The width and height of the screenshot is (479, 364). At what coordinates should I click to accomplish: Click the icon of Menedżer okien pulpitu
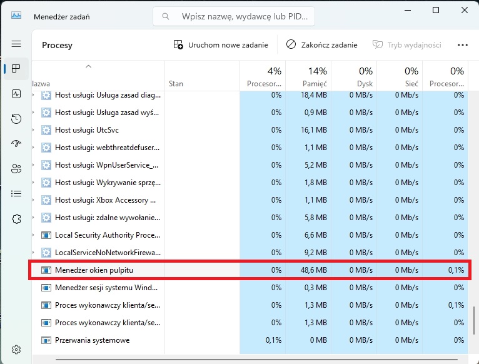coord(46,270)
